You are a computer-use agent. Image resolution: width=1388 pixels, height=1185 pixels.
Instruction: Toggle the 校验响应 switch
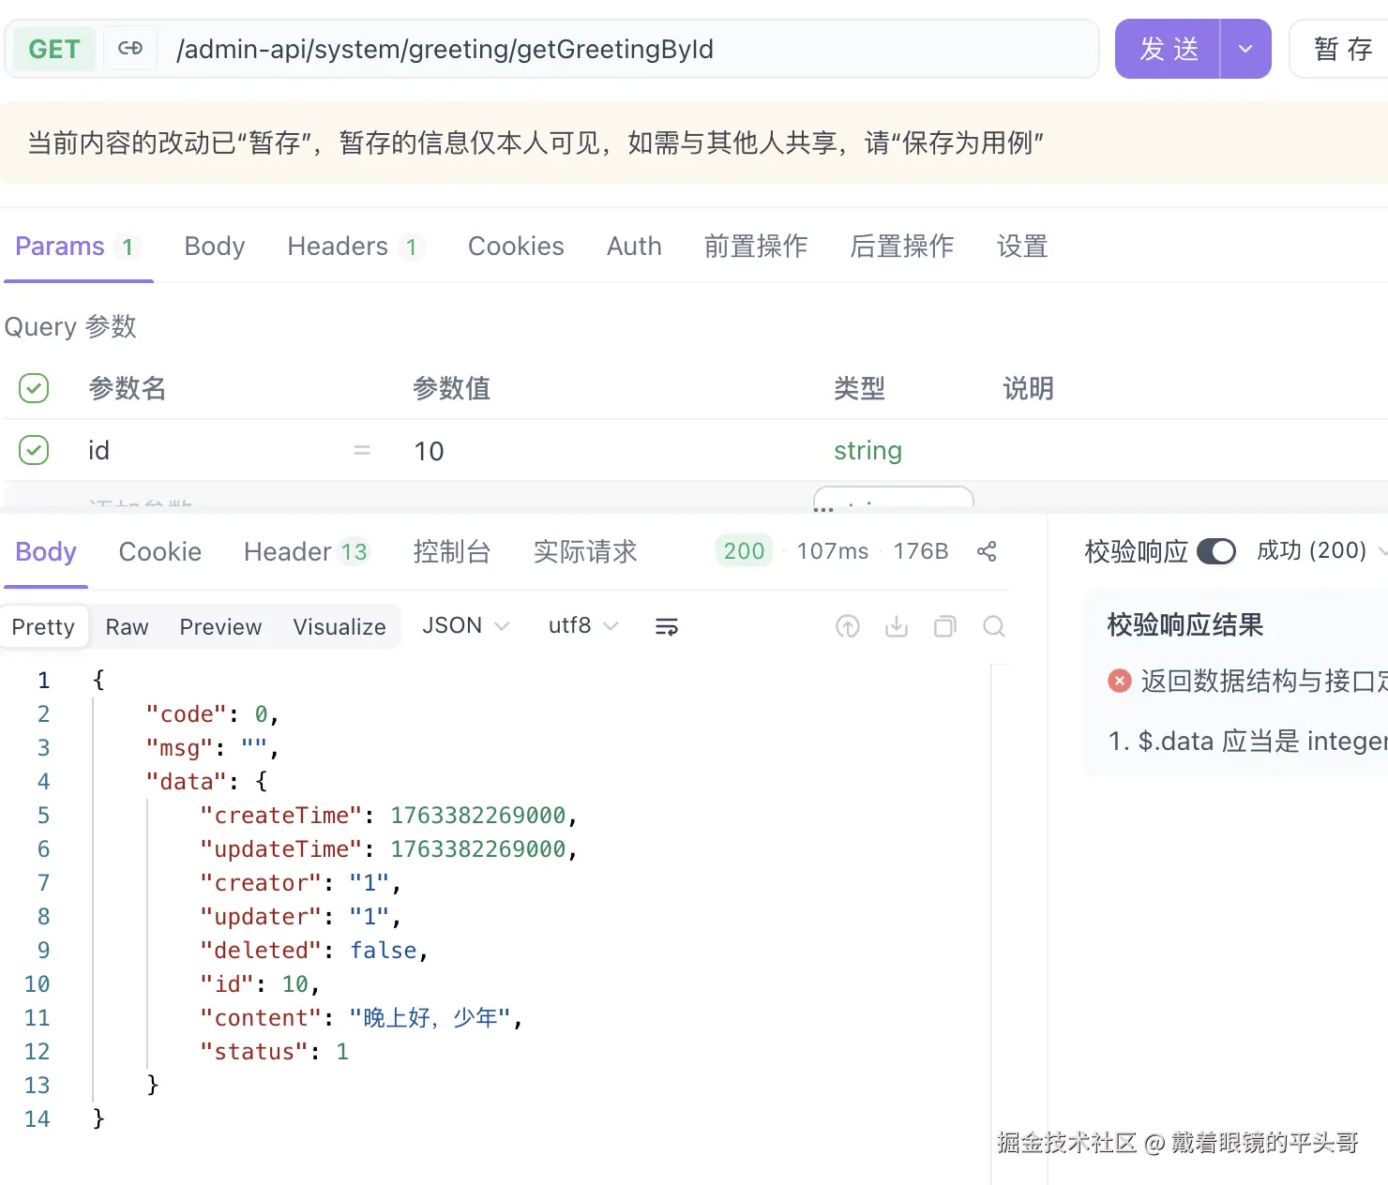click(x=1216, y=551)
